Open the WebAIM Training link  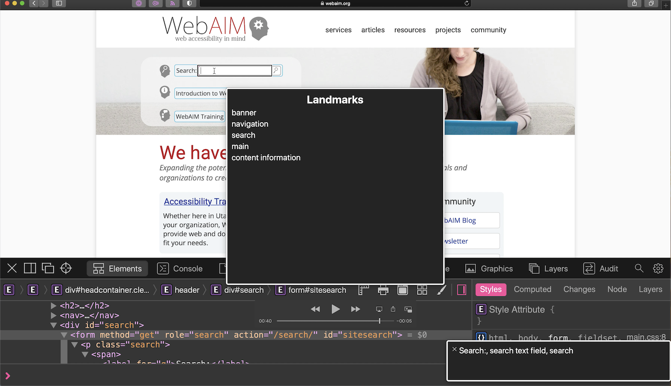[199, 117]
